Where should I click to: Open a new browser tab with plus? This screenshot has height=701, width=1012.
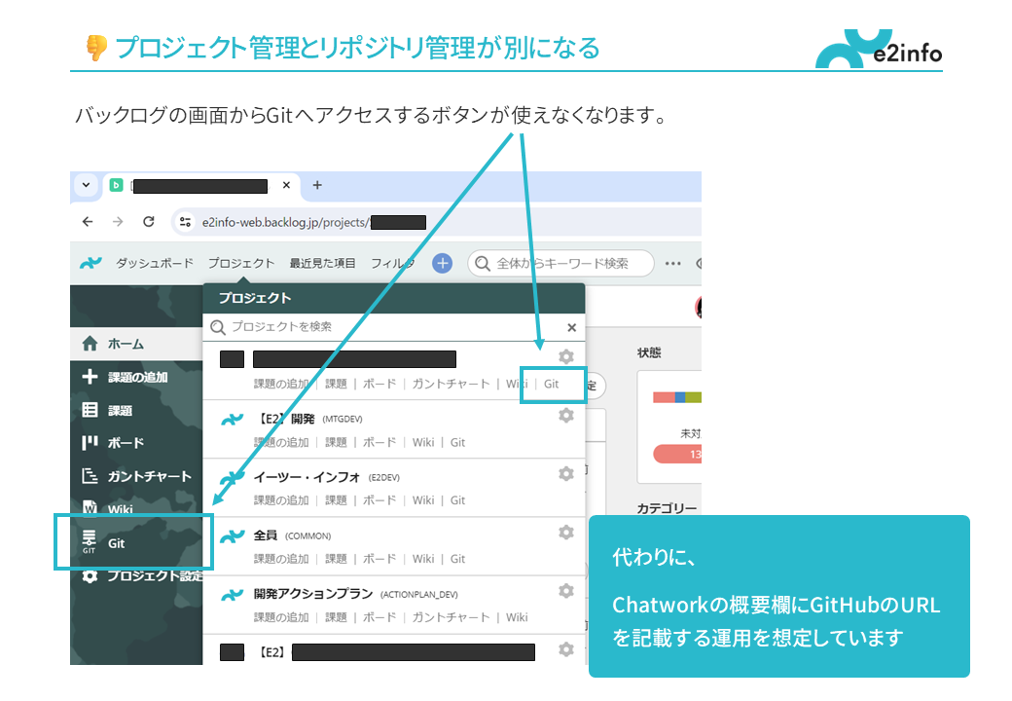[316, 185]
